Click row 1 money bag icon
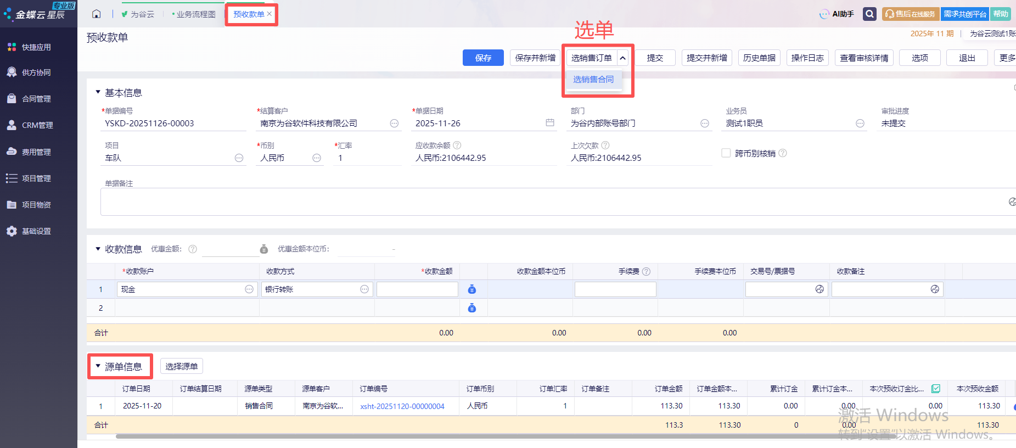 pos(472,289)
